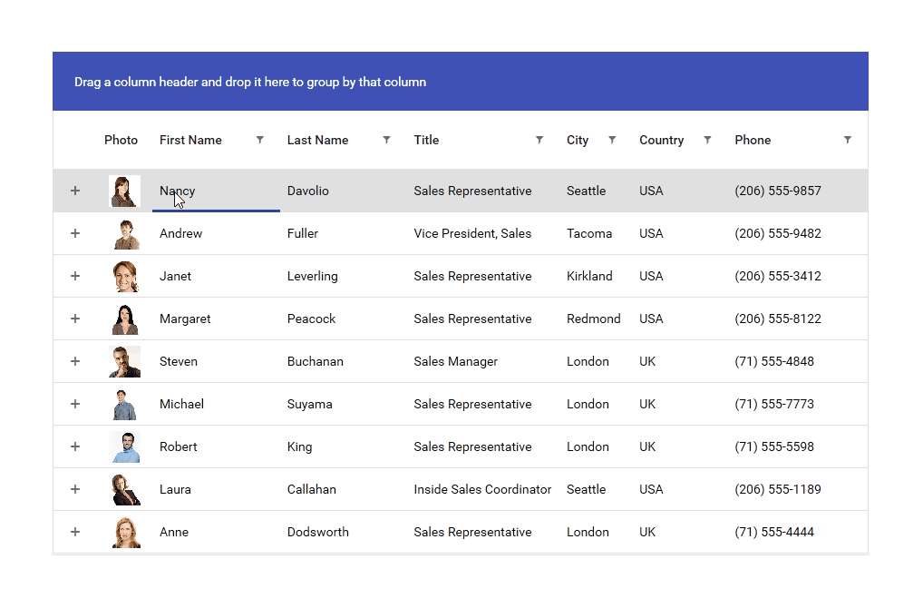Filter the Last Name column

(386, 139)
